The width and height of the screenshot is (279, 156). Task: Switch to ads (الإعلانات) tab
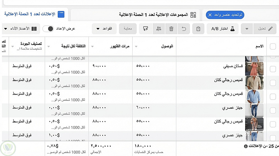[x=35, y=14]
